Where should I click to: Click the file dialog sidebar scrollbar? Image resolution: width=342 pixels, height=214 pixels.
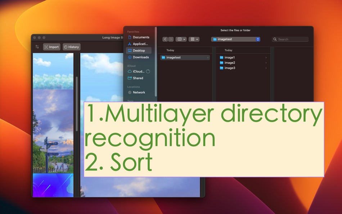pos(156,62)
